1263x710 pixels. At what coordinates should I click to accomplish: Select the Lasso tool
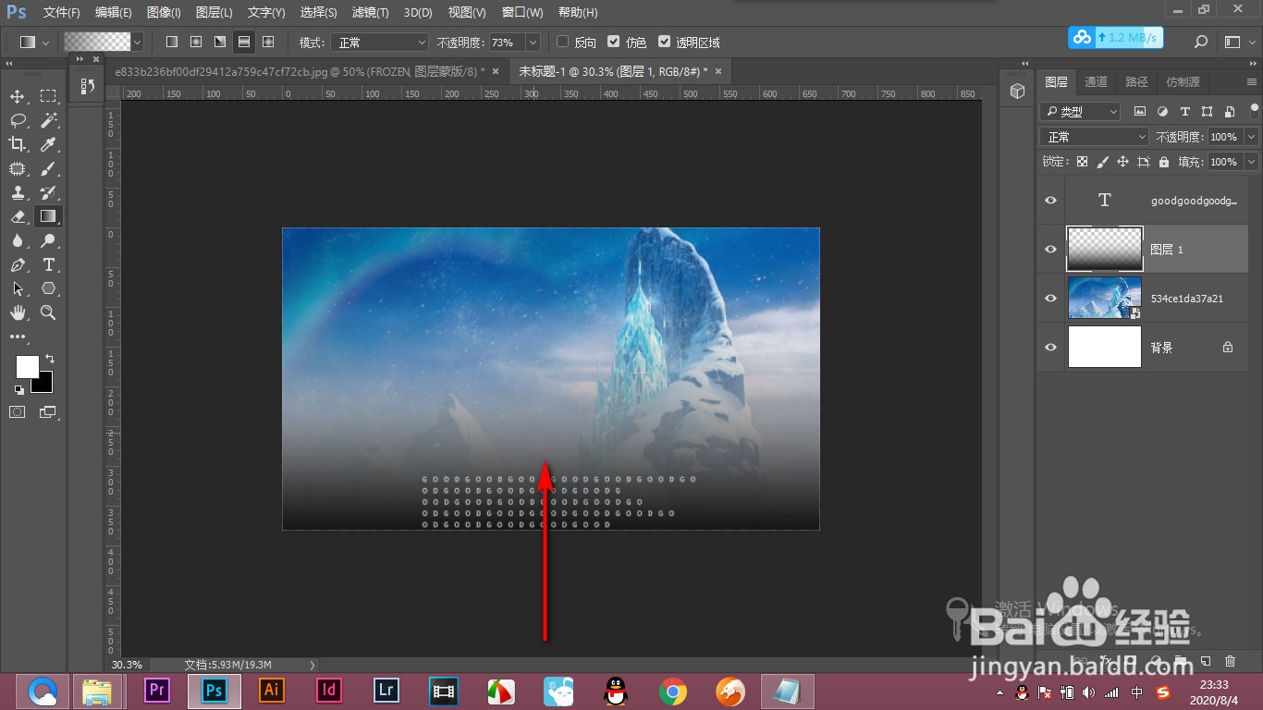tap(18, 120)
